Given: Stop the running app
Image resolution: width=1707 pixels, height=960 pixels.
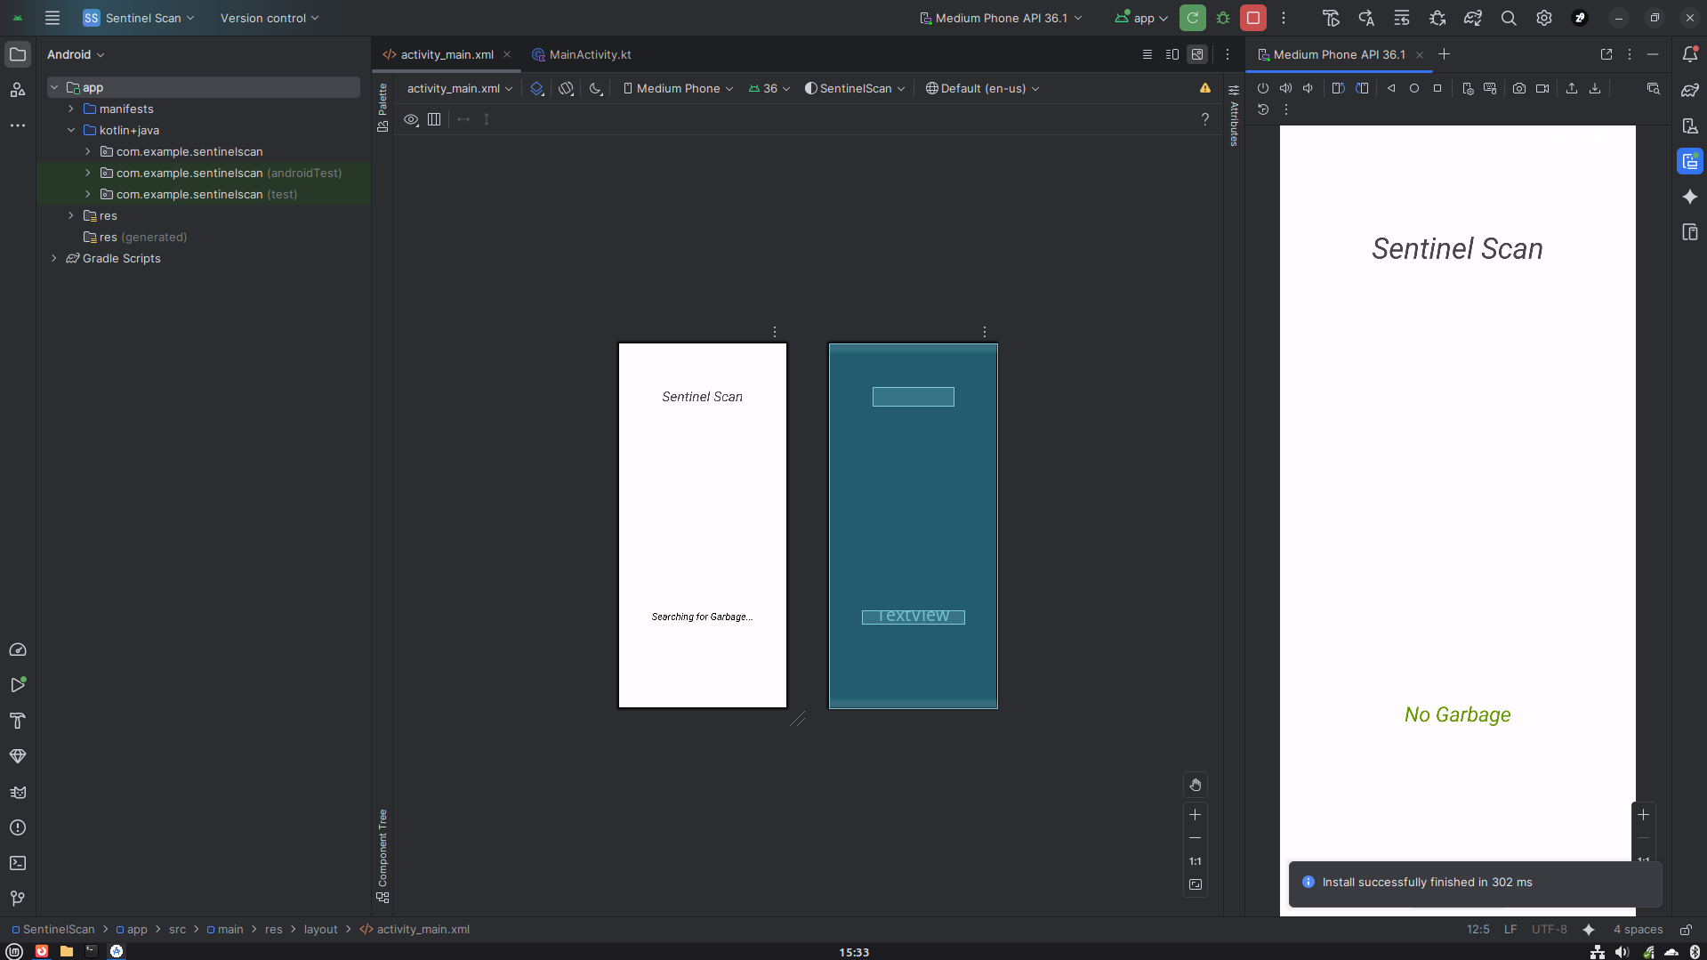Looking at the screenshot, I should click(x=1253, y=18).
